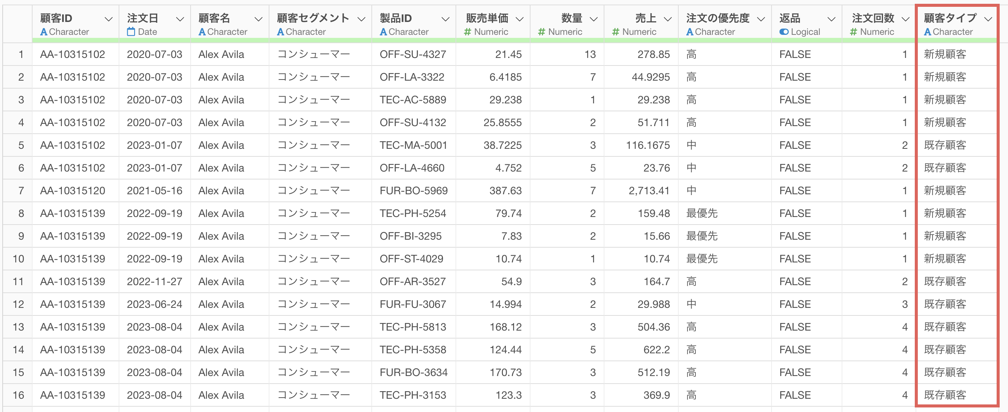The image size is (1008, 412).
Task: Open the 販売単価 column dropdown menu
Action: pyautogui.click(x=520, y=19)
